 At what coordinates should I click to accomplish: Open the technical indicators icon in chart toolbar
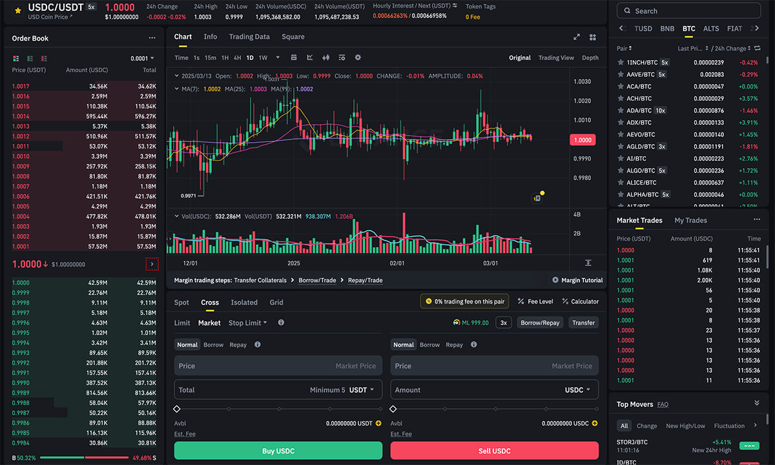pos(310,57)
